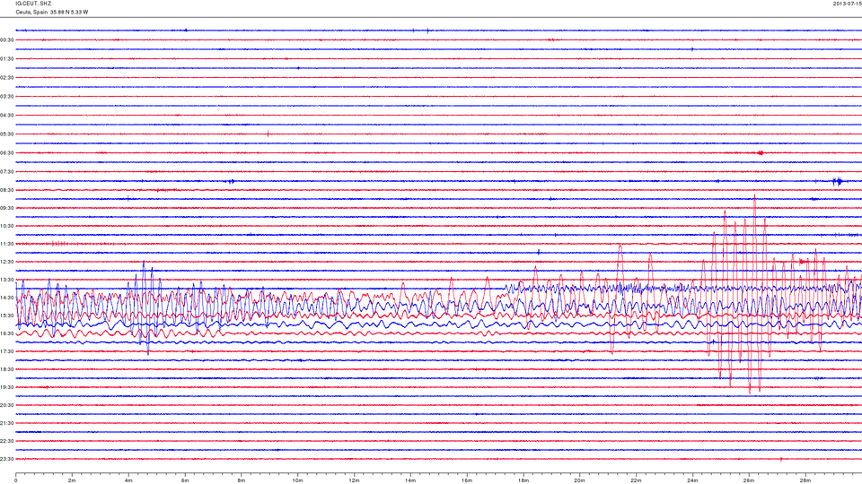Image resolution: width=862 pixels, height=484 pixels.
Task: Select the 05:30 trace time label
Action: point(7,134)
